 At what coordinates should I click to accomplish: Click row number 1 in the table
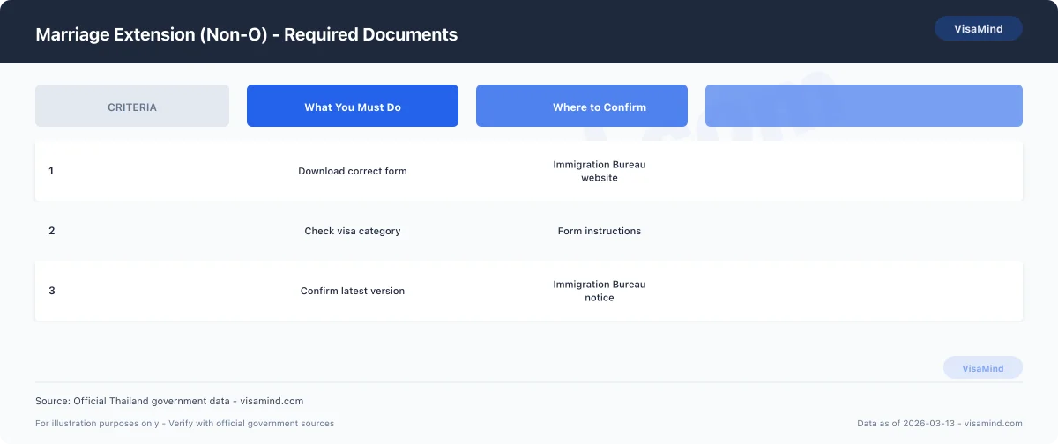[x=51, y=171]
